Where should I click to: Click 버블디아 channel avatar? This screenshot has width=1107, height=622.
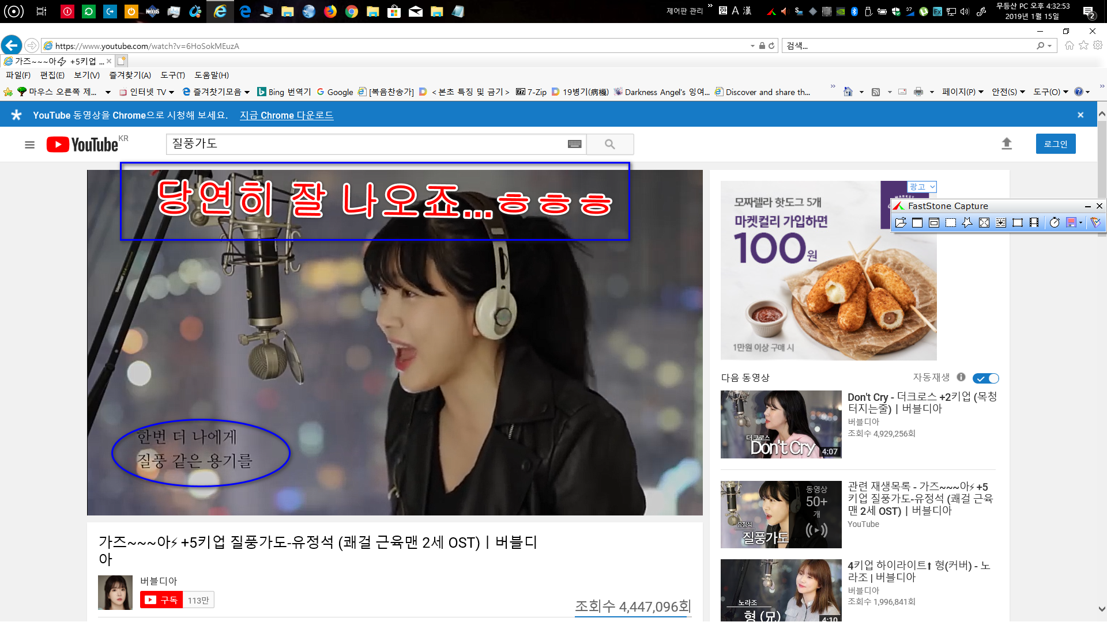(x=115, y=593)
